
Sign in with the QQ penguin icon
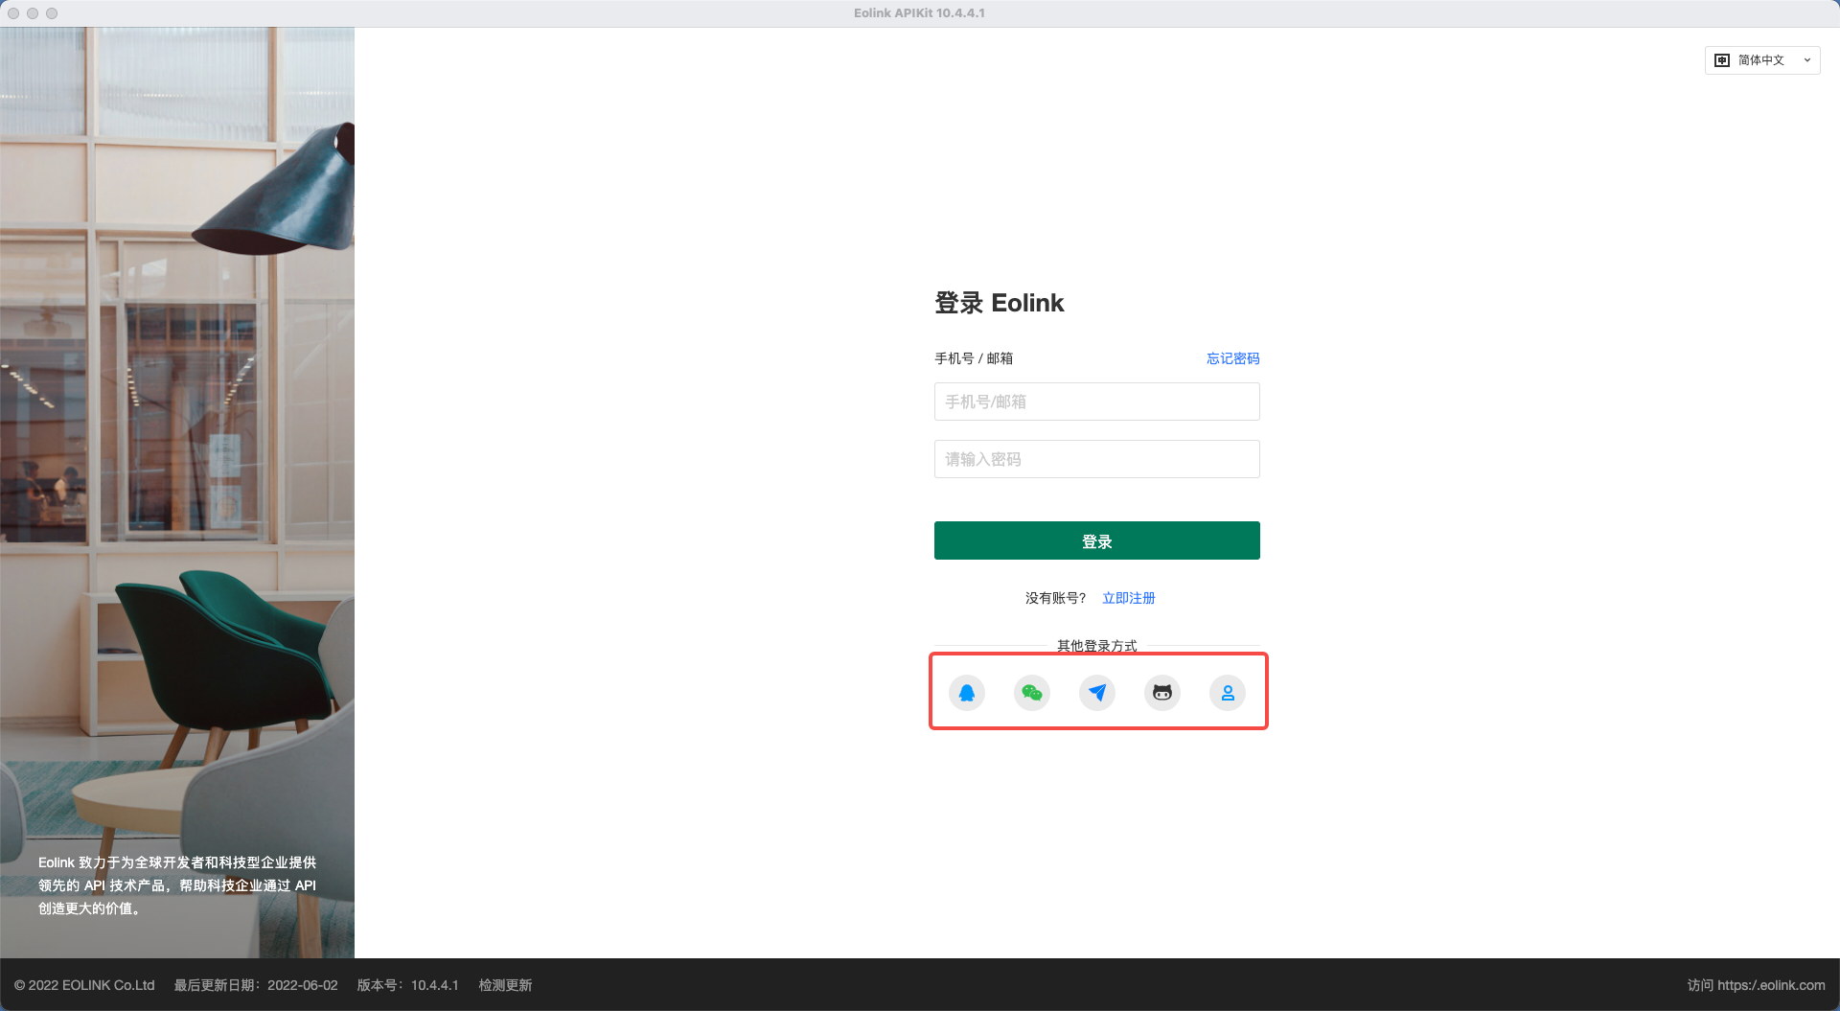point(967,693)
